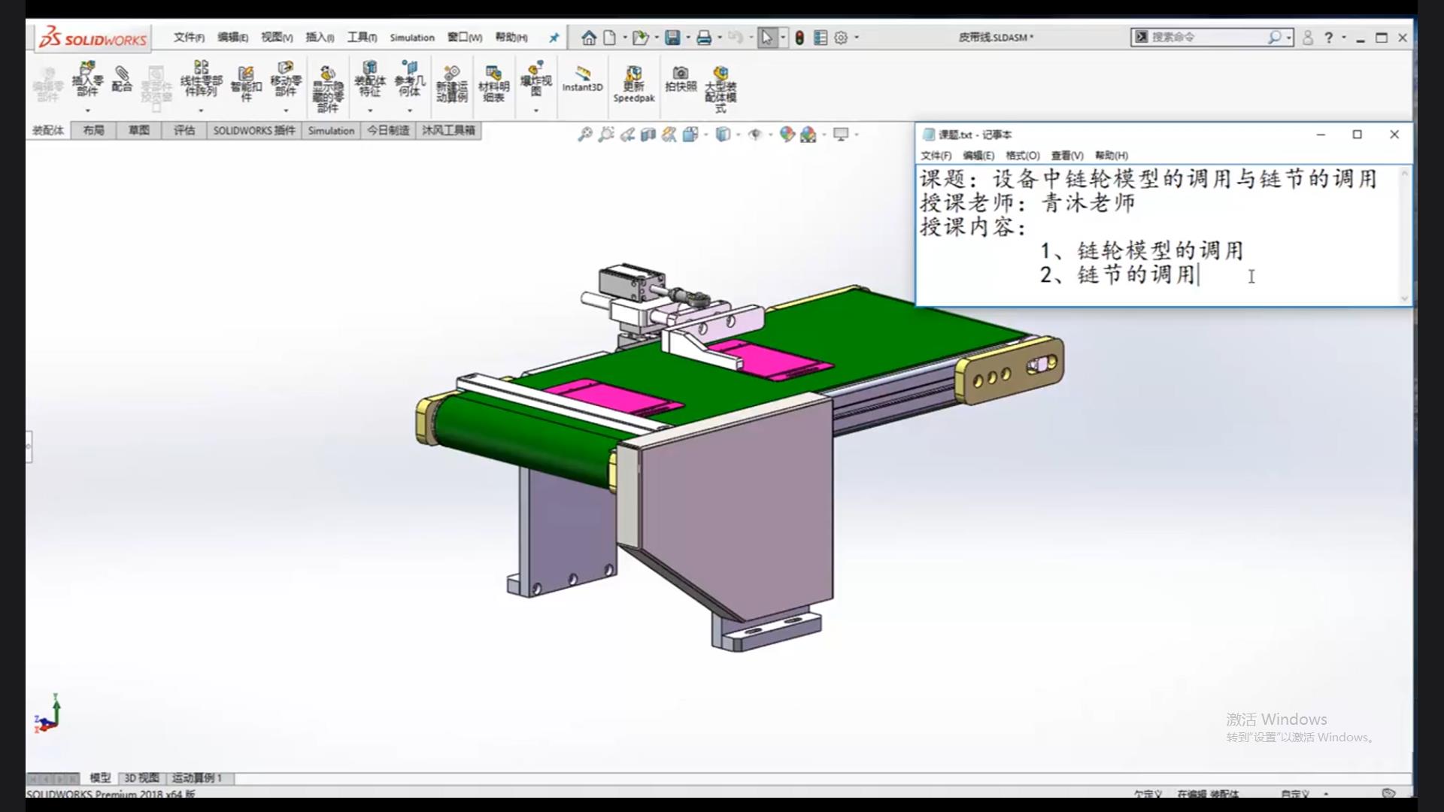Screen dimensions: 1444x812
Task: Open dropdown arrow beside Help question mark
Action: pyautogui.click(x=1344, y=38)
